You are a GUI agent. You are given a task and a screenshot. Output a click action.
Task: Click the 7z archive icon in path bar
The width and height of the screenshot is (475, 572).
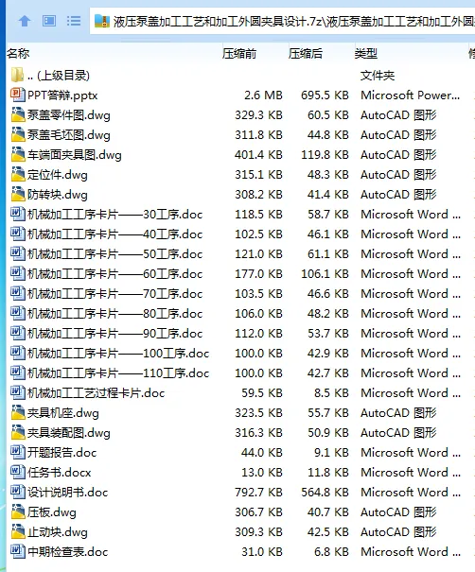click(102, 22)
